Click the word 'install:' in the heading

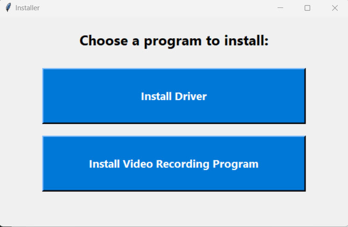pos(248,41)
